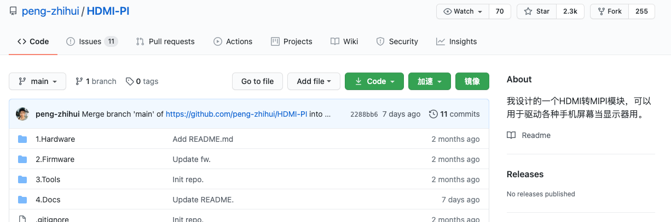This screenshot has height=222, width=671.
Task: Click the folder icon for 3.Tools
Action: tap(22, 179)
